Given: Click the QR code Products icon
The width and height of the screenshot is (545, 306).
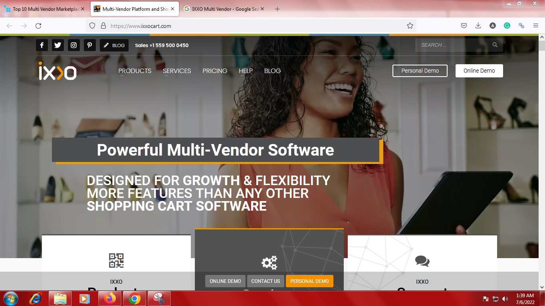Looking at the screenshot, I should (116, 261).
